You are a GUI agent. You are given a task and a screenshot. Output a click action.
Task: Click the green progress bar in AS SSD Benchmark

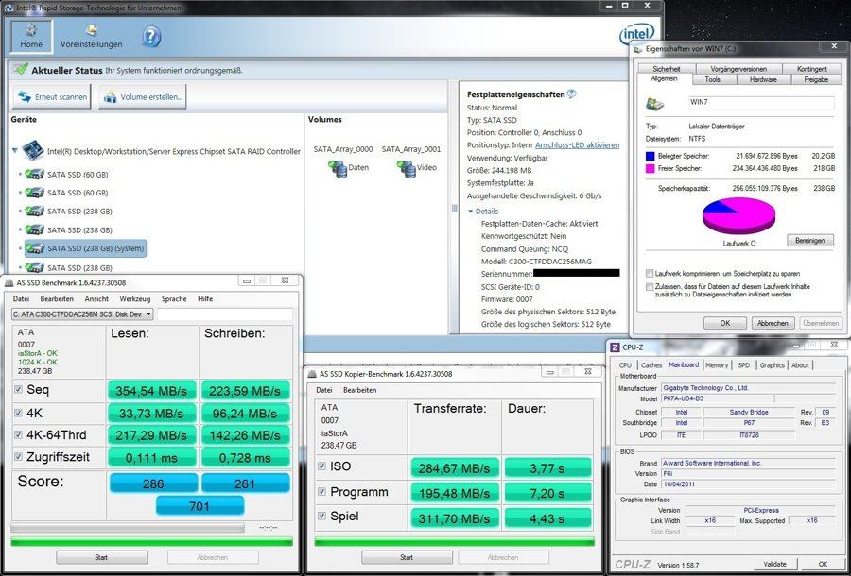pos(152,541)
